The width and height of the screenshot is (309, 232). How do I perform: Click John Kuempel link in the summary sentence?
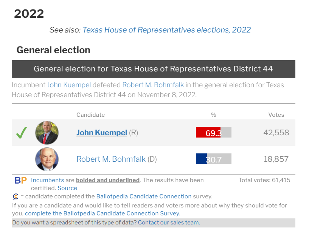(69, 85)
